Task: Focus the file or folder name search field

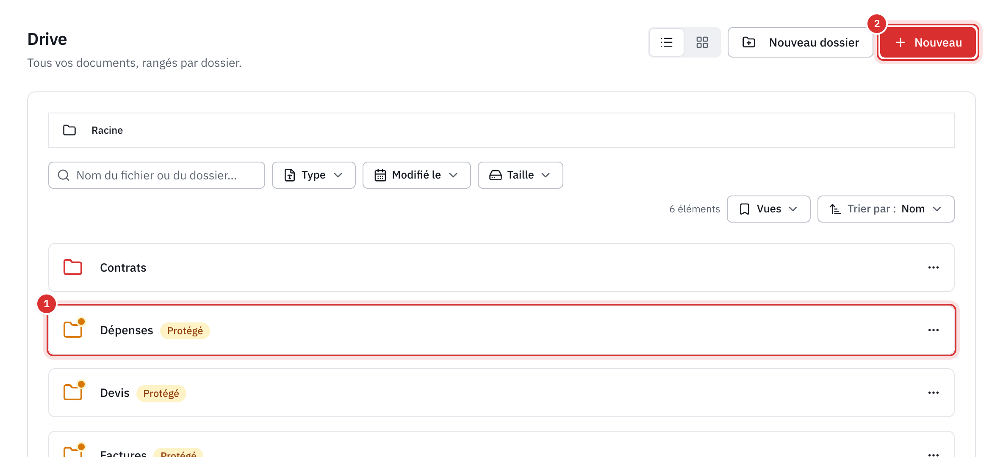Action: pyautogui.click(x=157, y=175)
